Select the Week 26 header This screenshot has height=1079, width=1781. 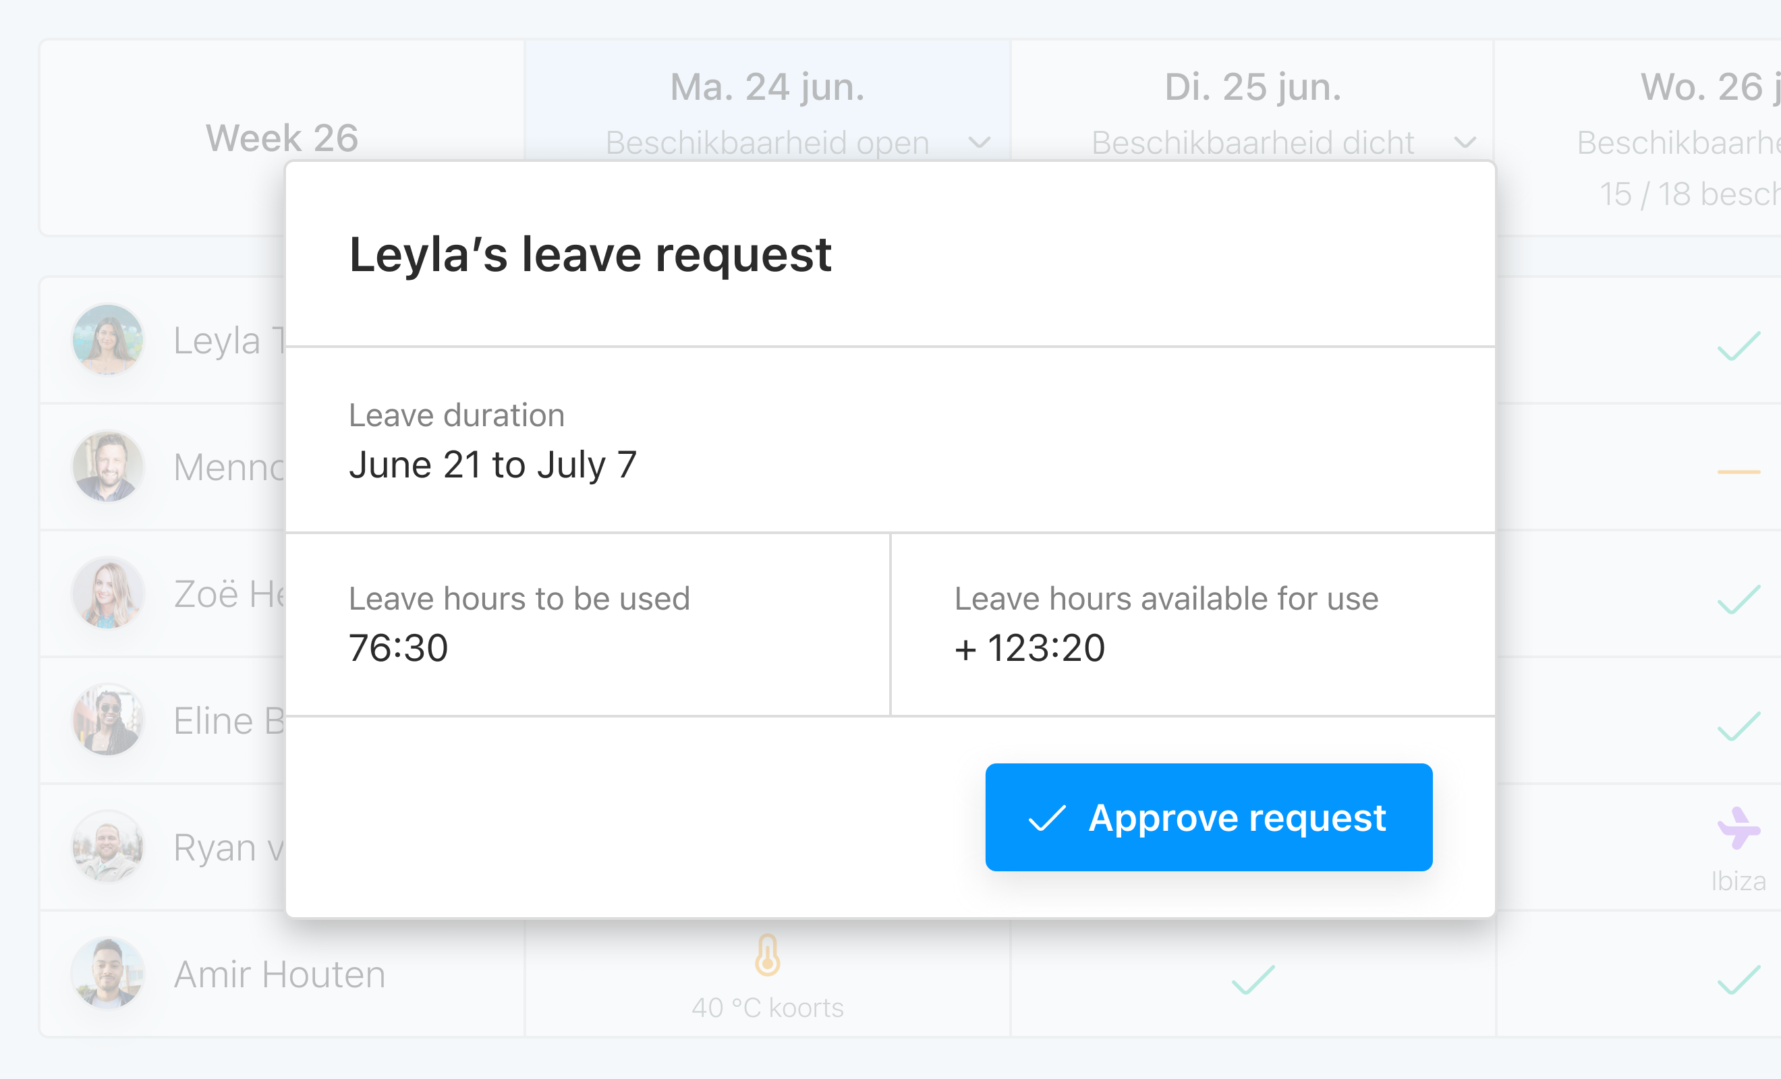click(x=281, y=138)
